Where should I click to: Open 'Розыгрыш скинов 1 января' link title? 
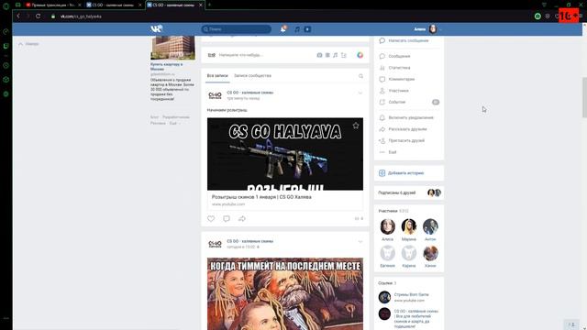[x=261, y=197]
